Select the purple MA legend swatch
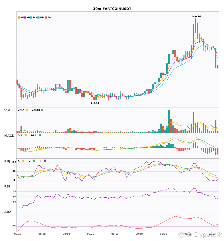The image size is (224, 241). [x=25, y=18]
